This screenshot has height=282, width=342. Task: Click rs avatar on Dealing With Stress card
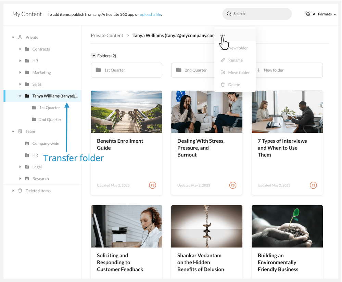[233, 185]
